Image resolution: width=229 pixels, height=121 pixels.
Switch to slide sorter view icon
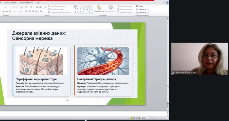(x=134, y=118)
